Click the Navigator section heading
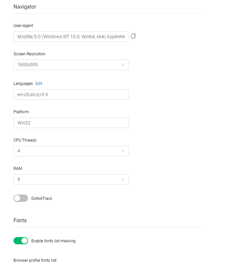The height and width of the screenshot is (267, 230). [x=25, y=7]
